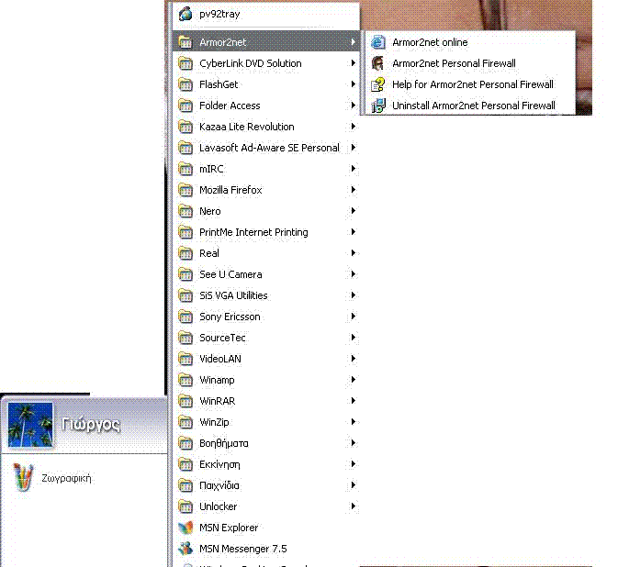Click folder icon beside SourceTec

[185, 338]
